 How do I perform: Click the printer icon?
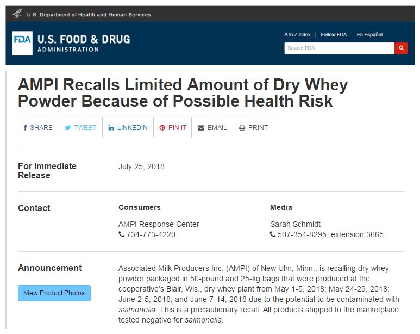tap(242, 128)
